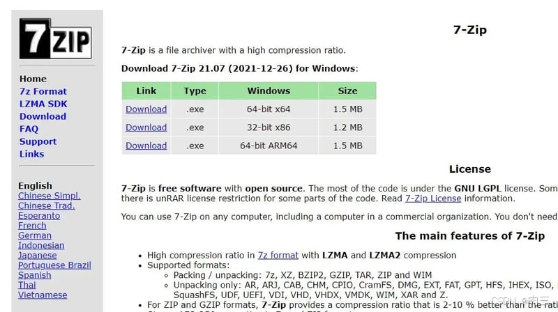Open the Links page
Image resolution: width=558 pixels, height=312 pixels.
(x=31, y=154)
